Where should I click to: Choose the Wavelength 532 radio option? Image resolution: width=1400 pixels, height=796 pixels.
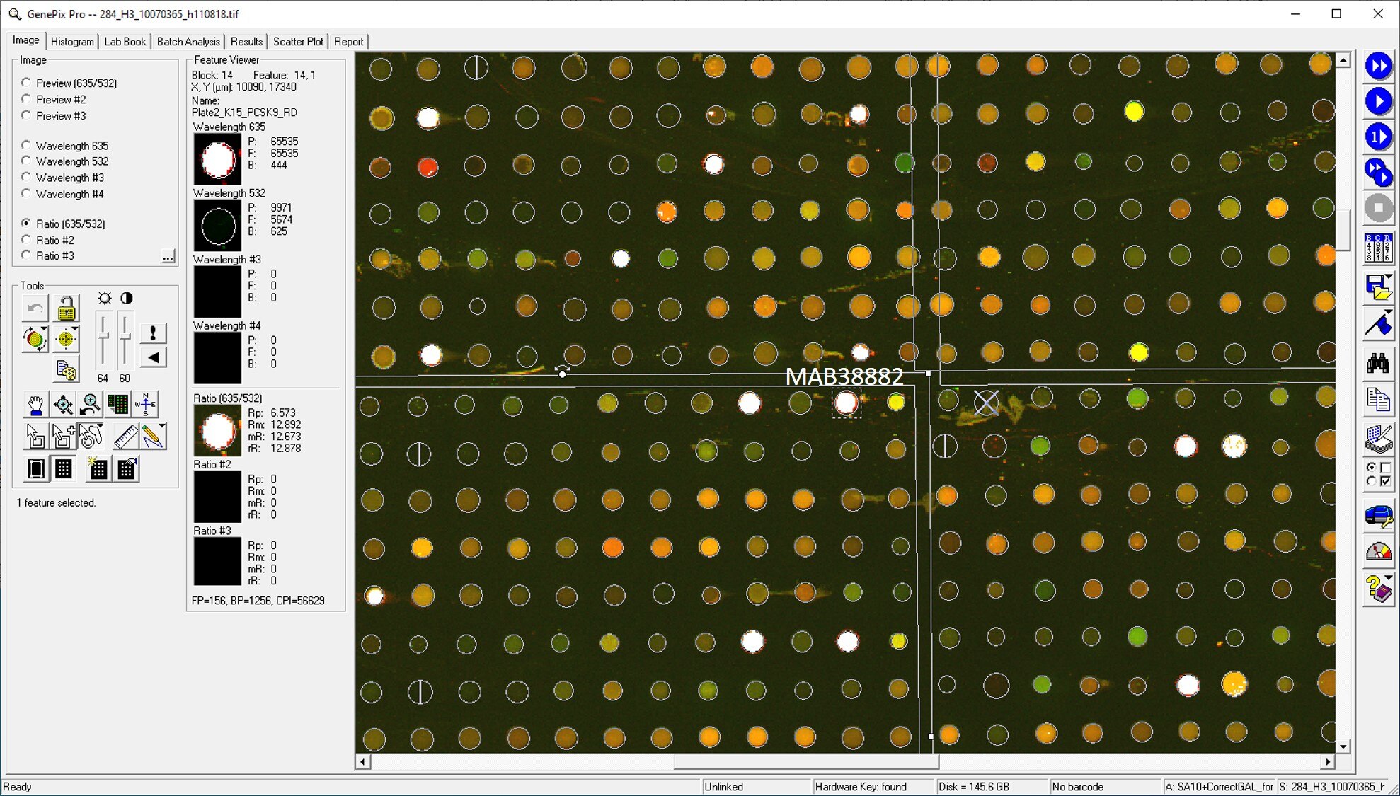coord(26,161)
